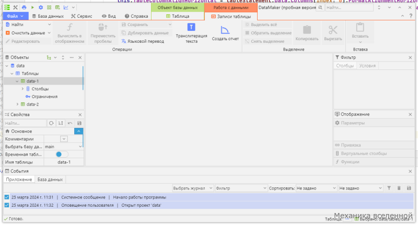This screenshot has width=418, height=225.
Task: Open the Выбрать базу данных main dropdown
Action: [x=63, y=147]
